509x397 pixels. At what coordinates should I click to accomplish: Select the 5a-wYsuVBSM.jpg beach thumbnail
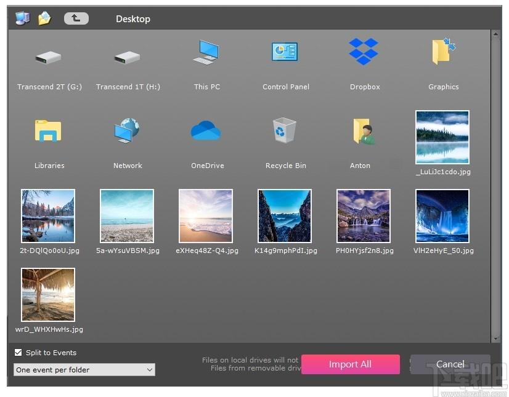127,216
